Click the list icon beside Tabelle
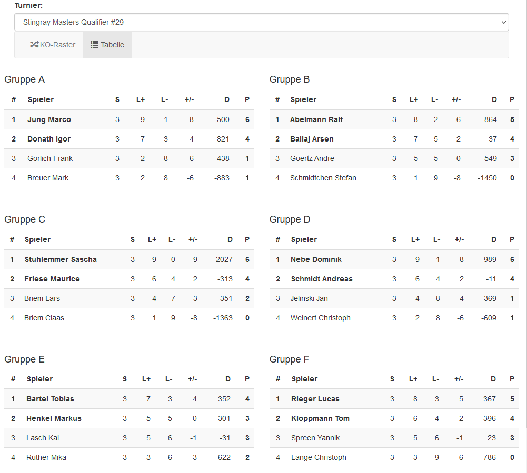This screenshot has width=527, height=473. pyautogui.click(x=94, y=45)
